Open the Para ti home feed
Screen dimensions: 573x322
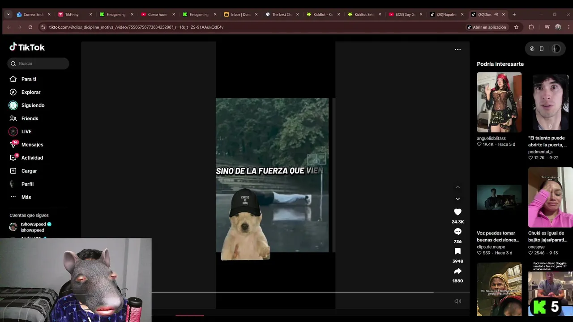(x=29, y=79)
